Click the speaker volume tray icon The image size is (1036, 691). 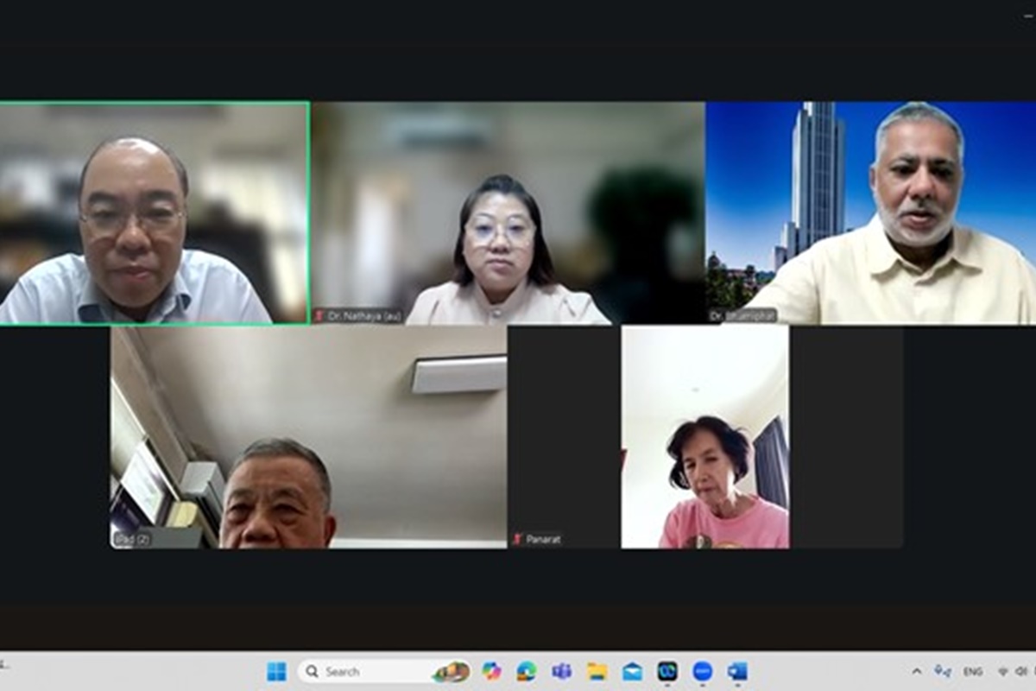(x=1020, y=671)
